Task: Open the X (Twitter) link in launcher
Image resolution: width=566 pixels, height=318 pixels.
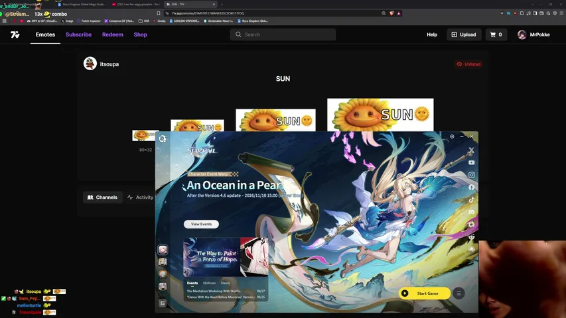Action: (471, 150)
